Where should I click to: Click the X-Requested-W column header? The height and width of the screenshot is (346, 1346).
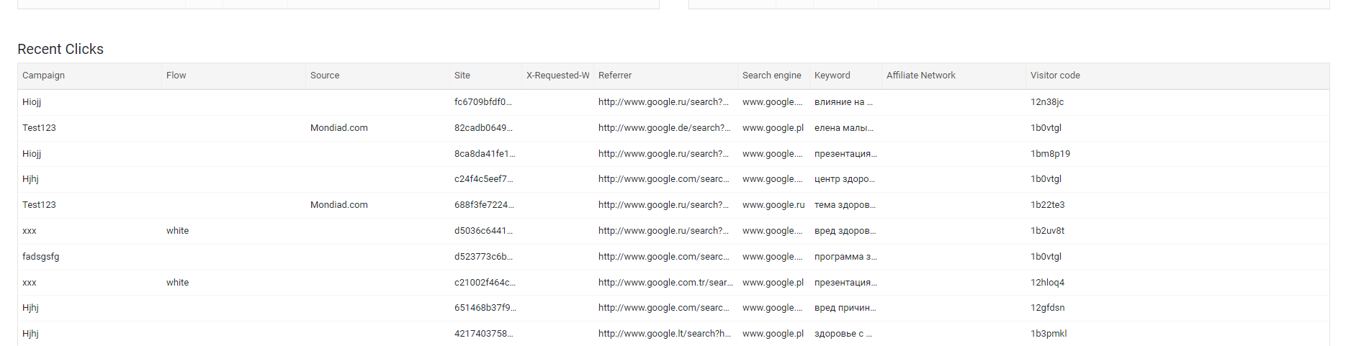coord(558,76)
